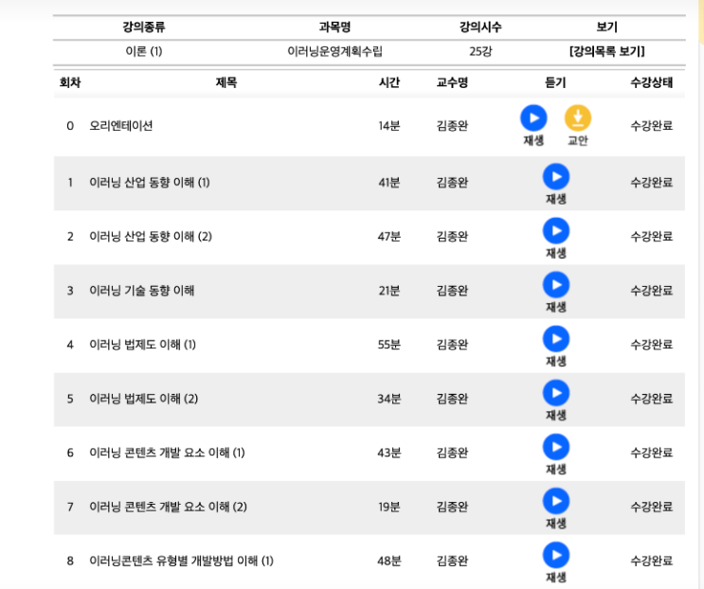Image resolution: width=704 pixels, height=589 pixels.
Task: Play the 오리엔테이션 lecture
Action: 533,118
